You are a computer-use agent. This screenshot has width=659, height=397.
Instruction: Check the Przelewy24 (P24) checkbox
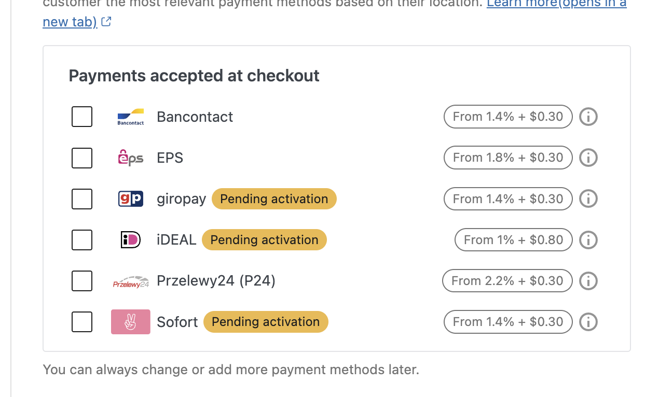tap(81, 280)
